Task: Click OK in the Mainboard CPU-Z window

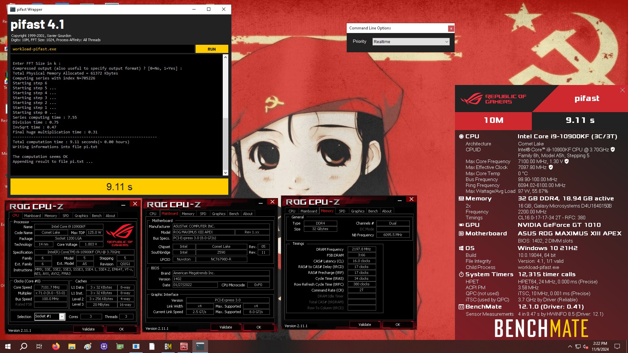Action: coord(259,327)
